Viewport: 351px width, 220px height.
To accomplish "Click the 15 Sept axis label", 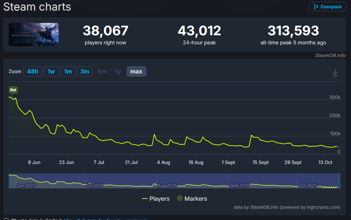I will click(x=261, y=163).
